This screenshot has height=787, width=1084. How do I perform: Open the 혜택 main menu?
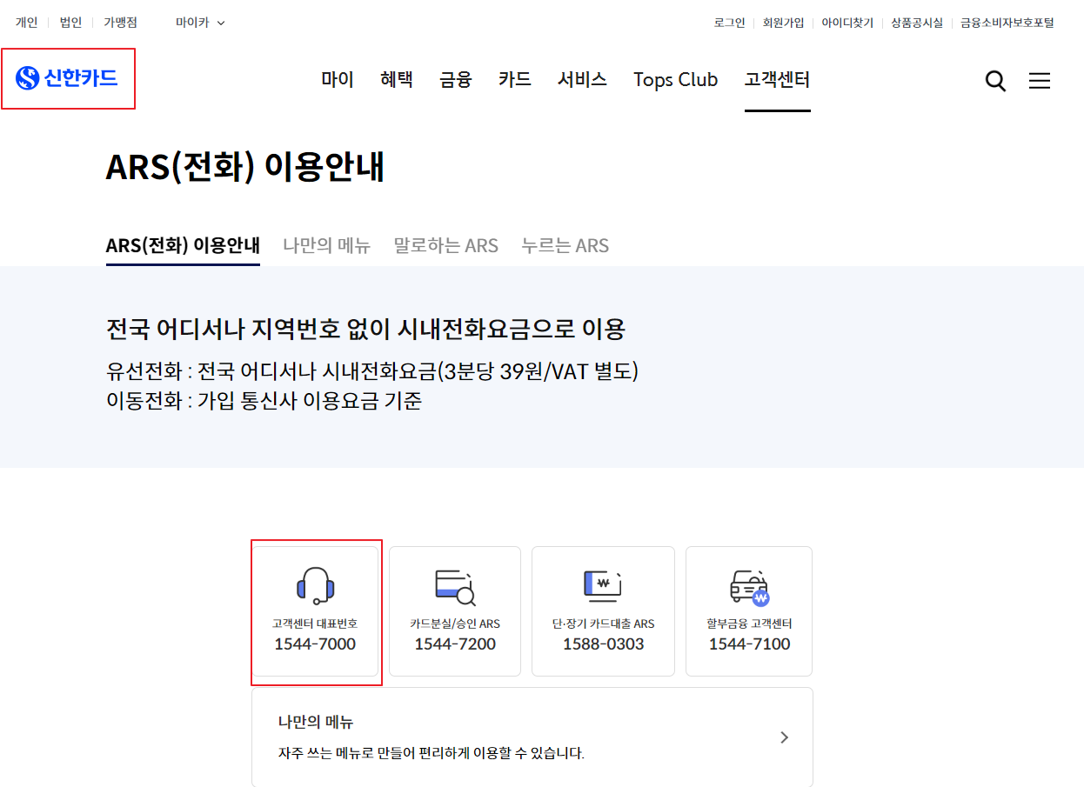tap(397, 80)
